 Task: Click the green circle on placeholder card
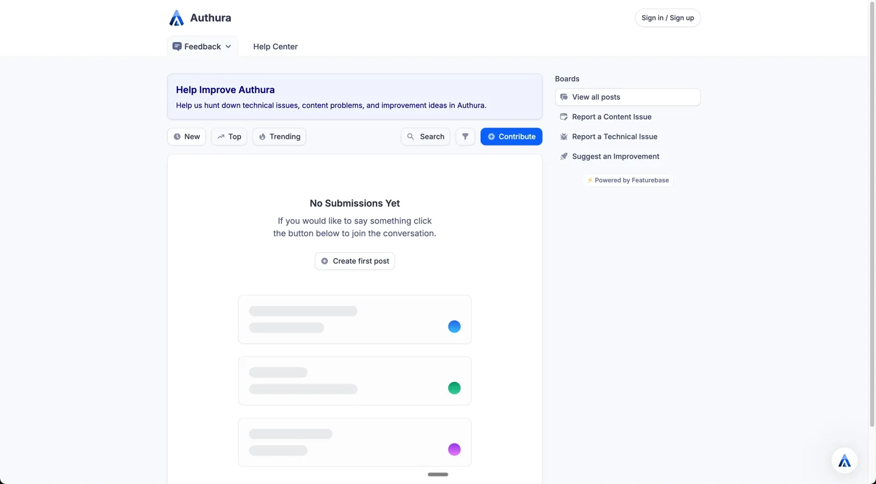click(x=454, y=388)
